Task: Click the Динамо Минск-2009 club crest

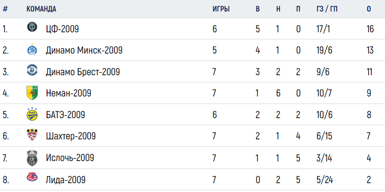Action: pos(32,50)
